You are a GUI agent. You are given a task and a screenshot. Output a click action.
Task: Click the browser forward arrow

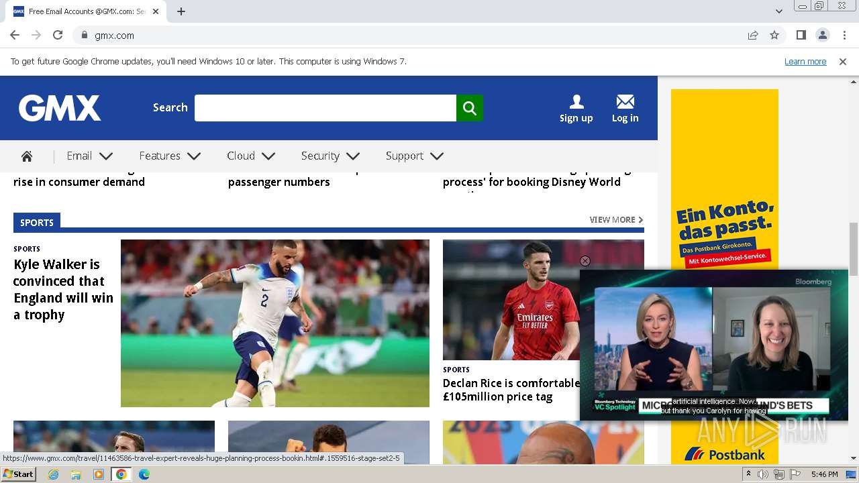pyautogui.click(x=36, y=36)
